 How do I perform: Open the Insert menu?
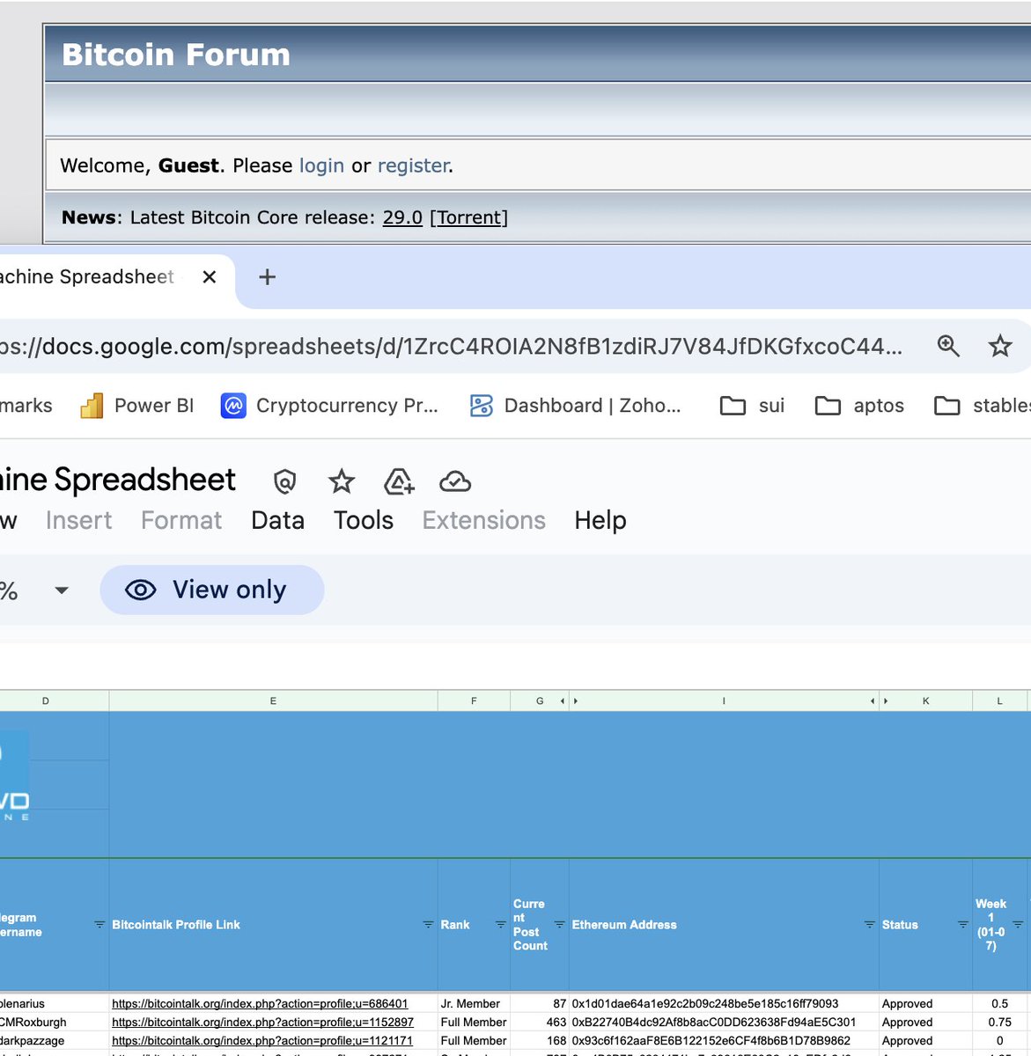pos(79,521)
